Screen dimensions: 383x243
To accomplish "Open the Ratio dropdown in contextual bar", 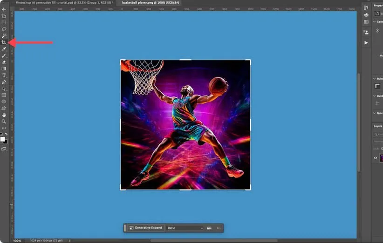I will pos(185,228).
